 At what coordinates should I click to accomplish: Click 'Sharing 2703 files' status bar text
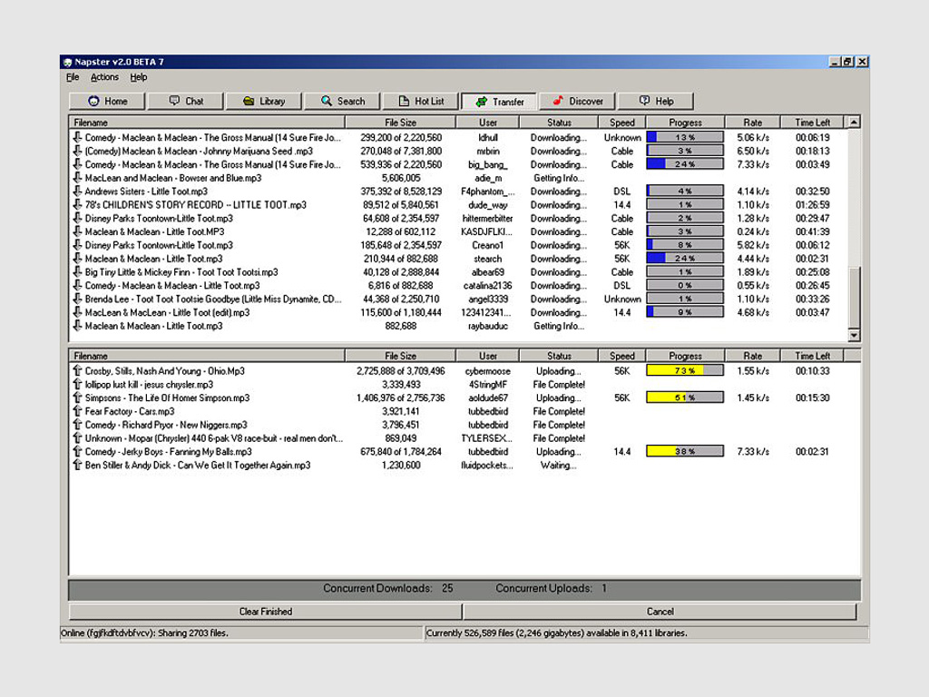point(192,633)
